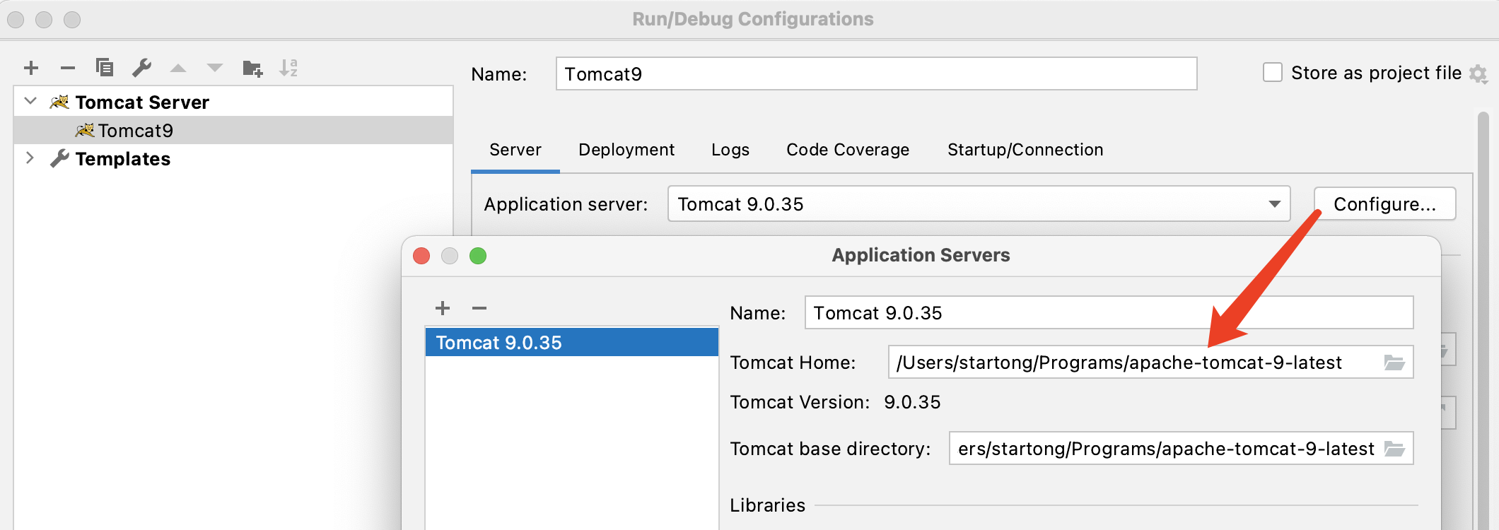The image size is (1499, 530).
Task: Open the Logs tab
Action: [x=730, y=150]
